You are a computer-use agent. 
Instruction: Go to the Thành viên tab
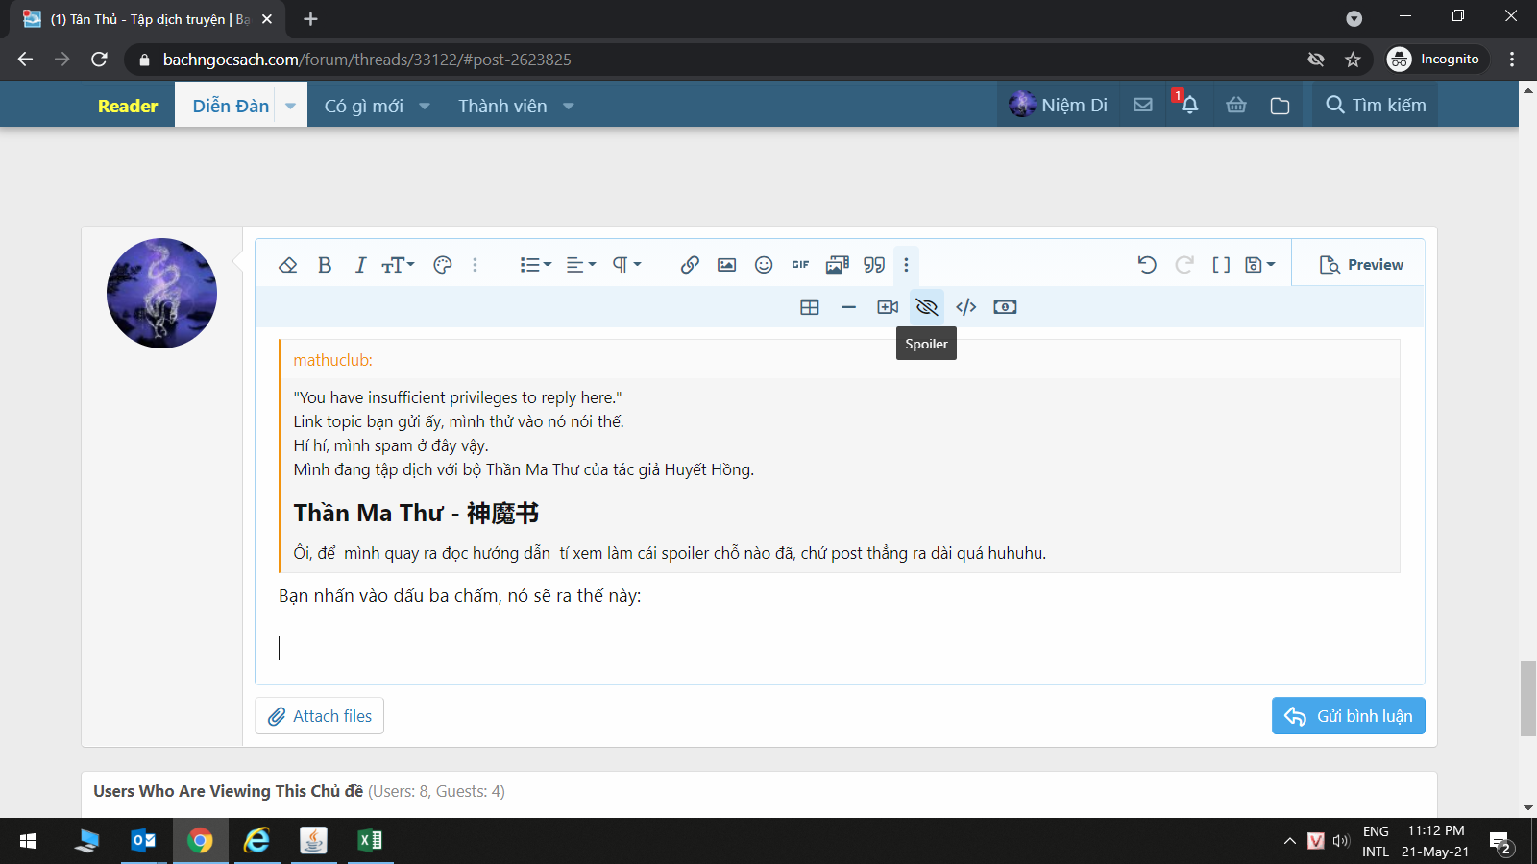(502, 106)
